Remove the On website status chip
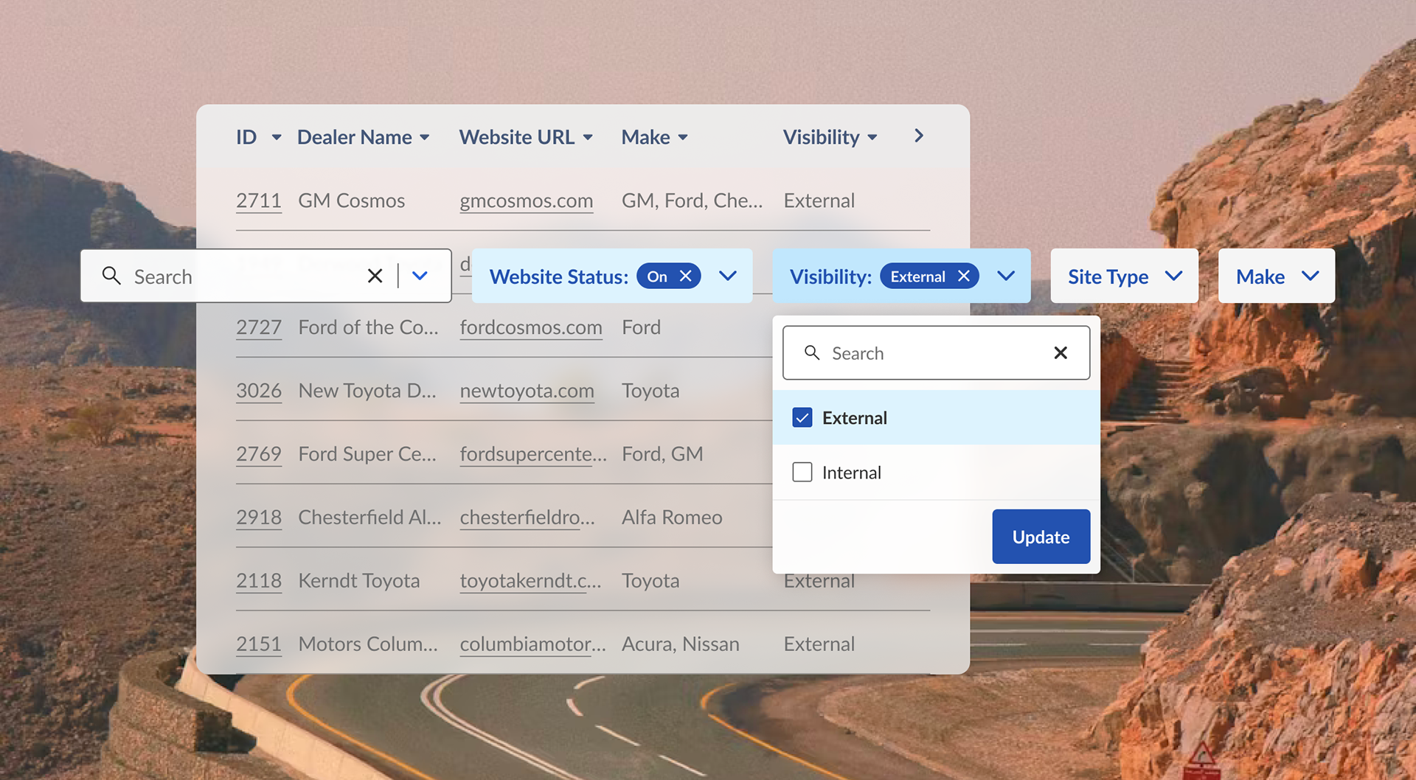The image size is (1416, 780). click(686, 276)
